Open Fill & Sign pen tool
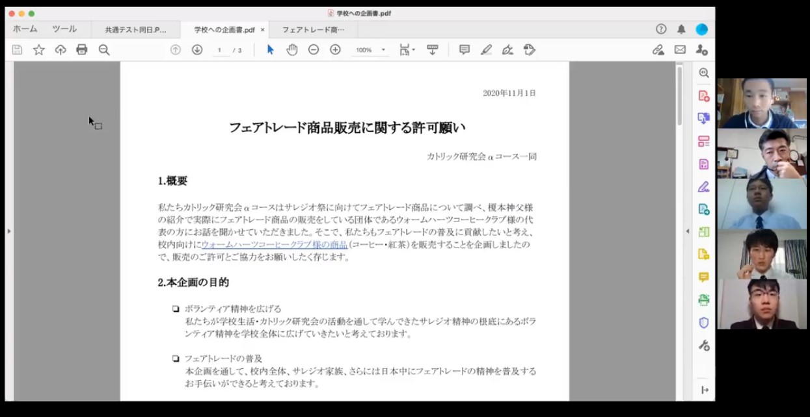This screenshot has width=810, height=417. click(703, 187)
